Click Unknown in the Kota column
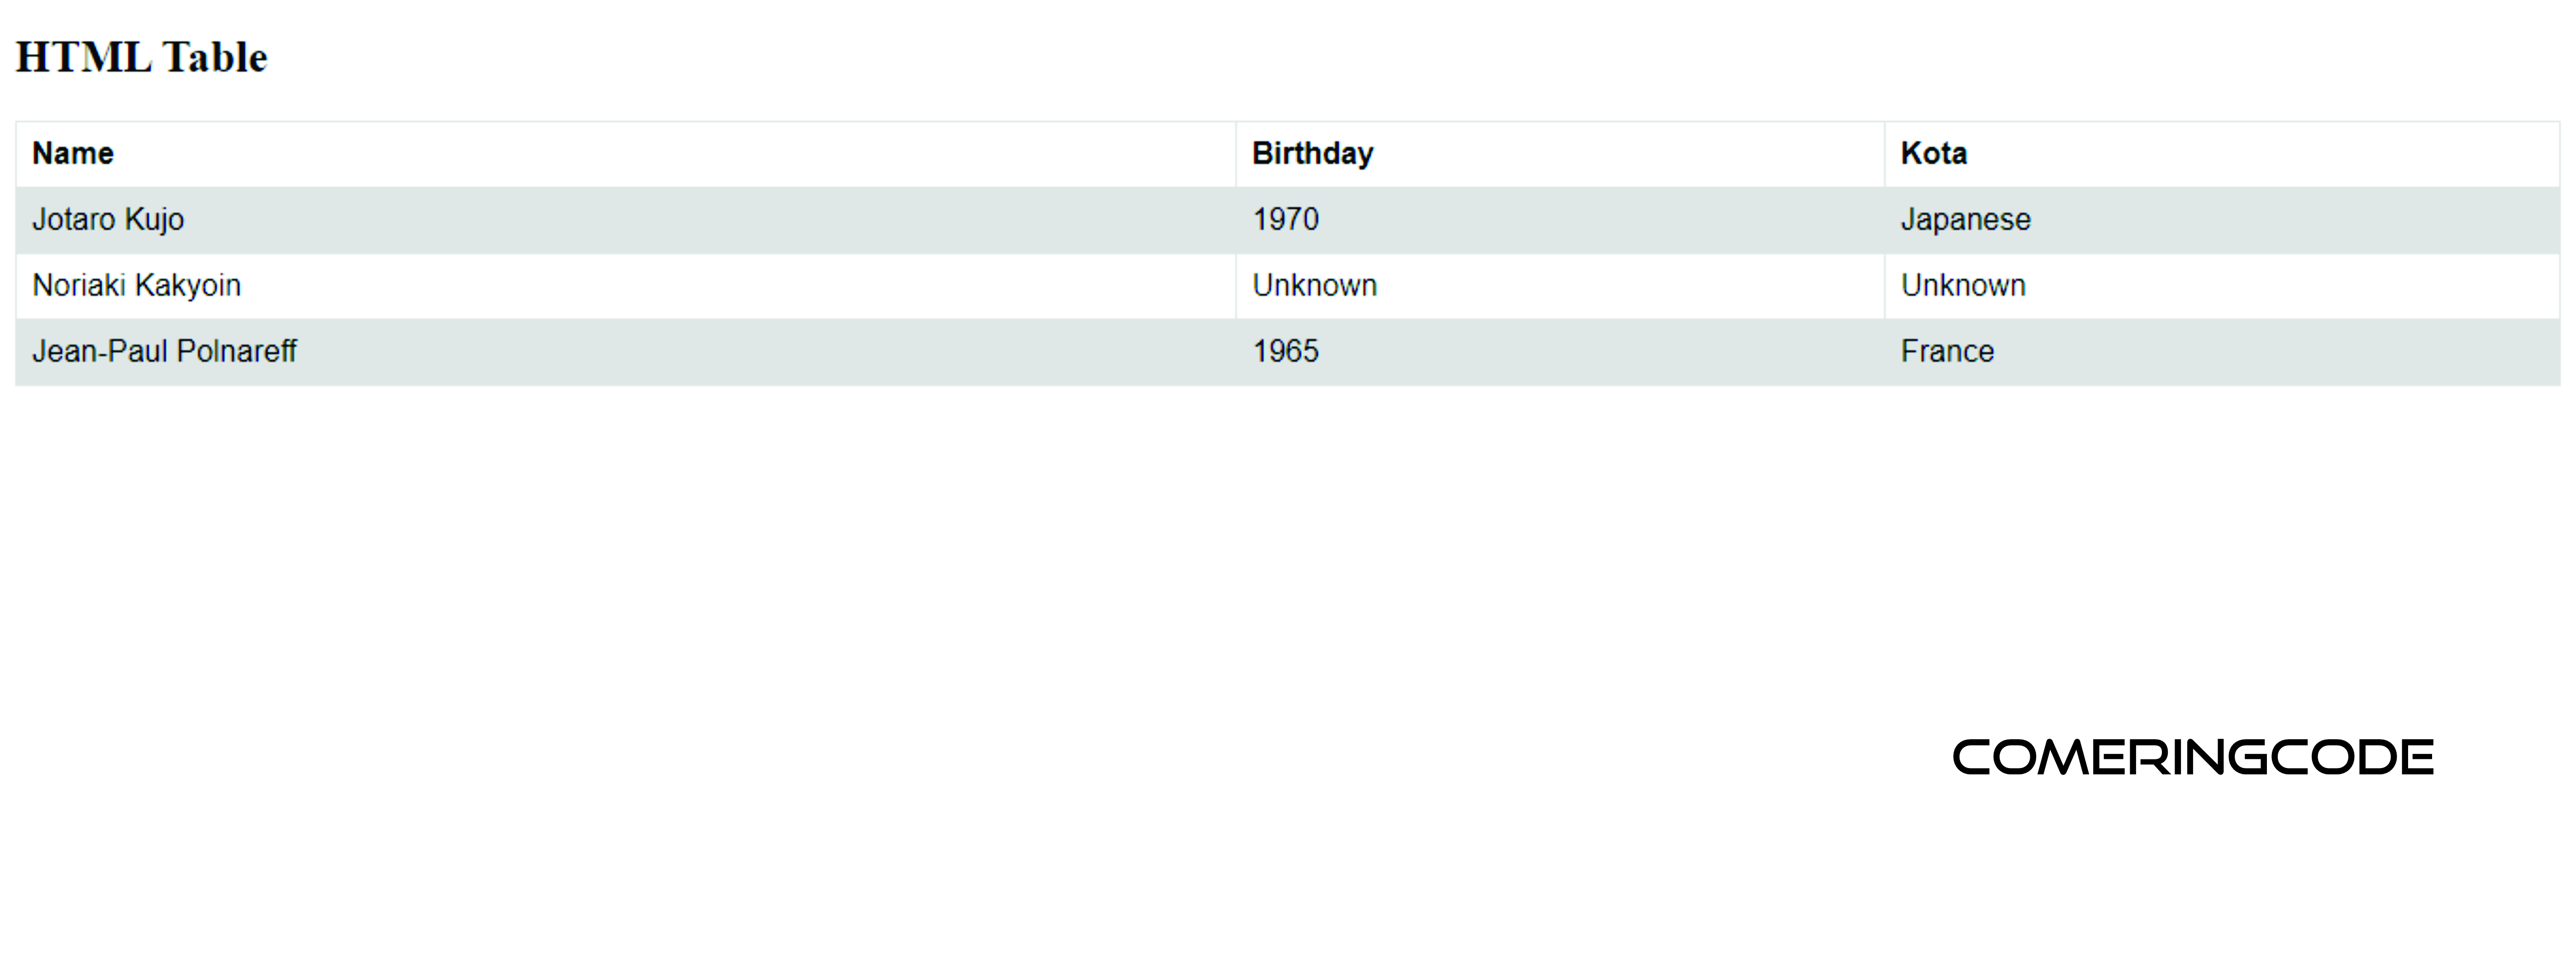 pyautogui.click(x=1962, y=286)
